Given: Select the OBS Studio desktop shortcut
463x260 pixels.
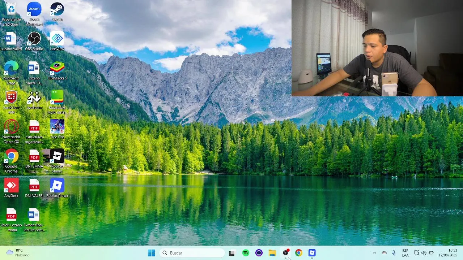Looking at the screenshot, I should 34,41.
